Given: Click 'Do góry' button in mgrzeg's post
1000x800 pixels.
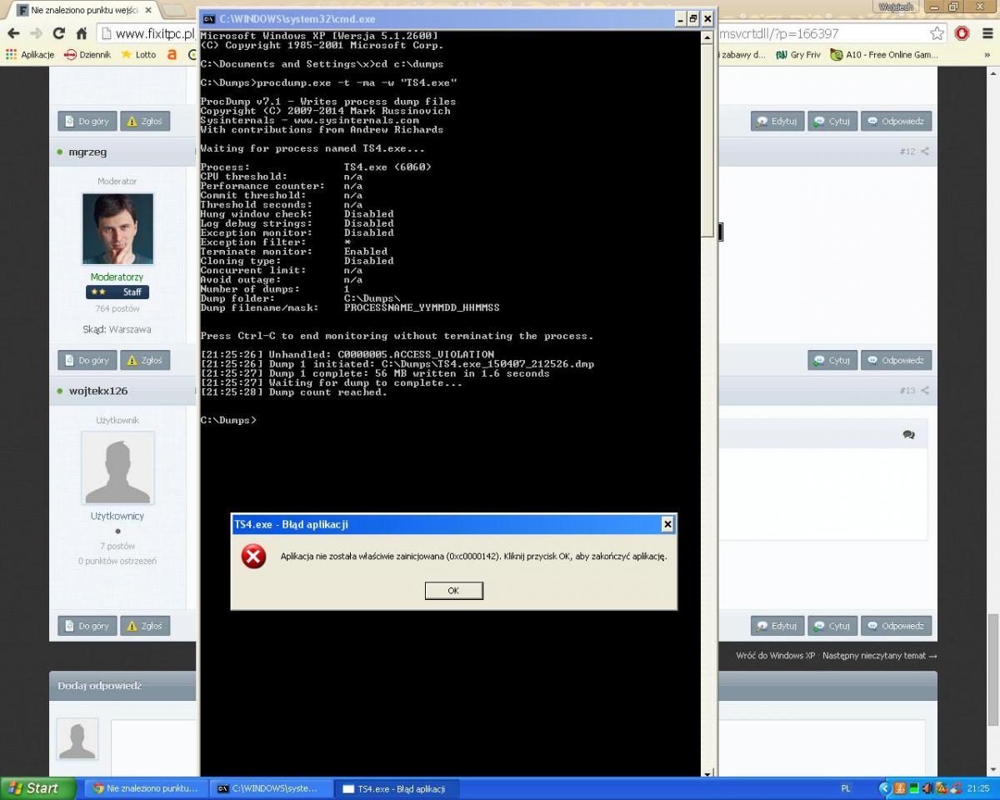Looking at the screenshot, I should [x=87, y=360].
